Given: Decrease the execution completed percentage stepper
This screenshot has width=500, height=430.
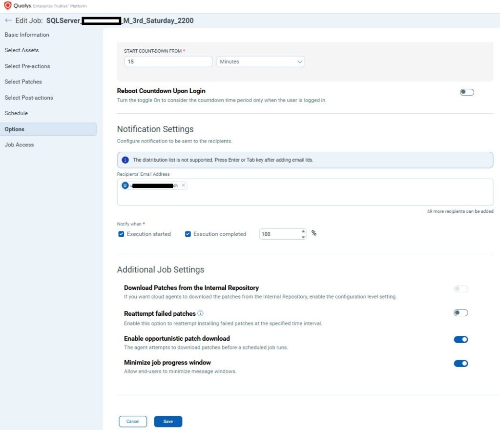Looking at the screenshot, I should click(303, 237).
